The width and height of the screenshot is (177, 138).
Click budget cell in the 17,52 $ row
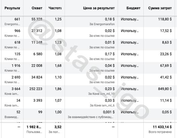click(x=130, y=31)
